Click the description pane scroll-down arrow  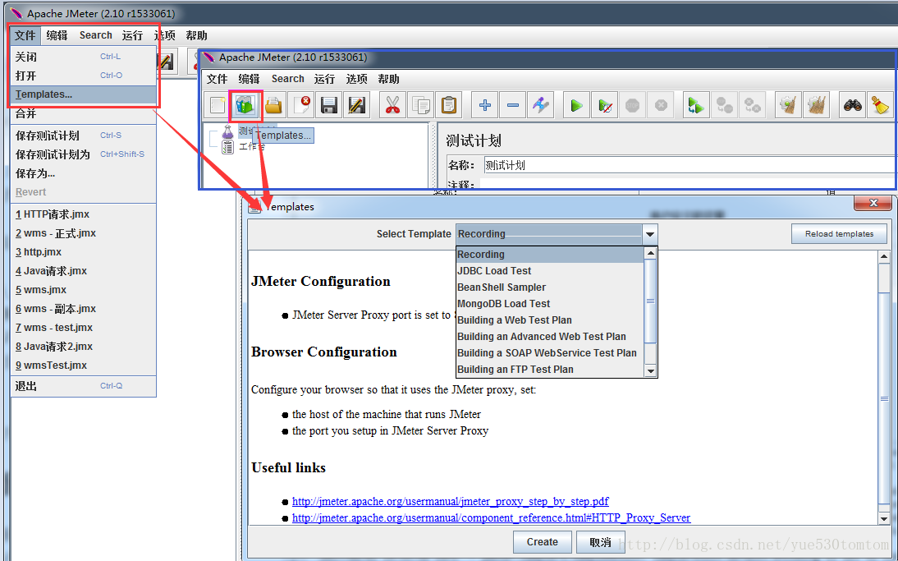(884, 518)
